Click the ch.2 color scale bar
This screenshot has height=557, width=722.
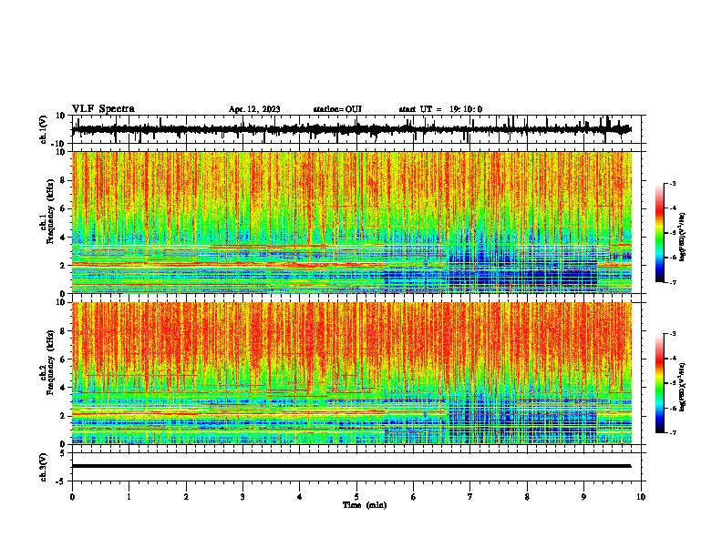coord(660,383)
